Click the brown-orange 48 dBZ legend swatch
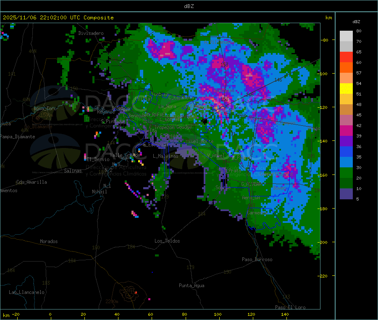Viewport: 378px width, 320px height. point(346,110)
